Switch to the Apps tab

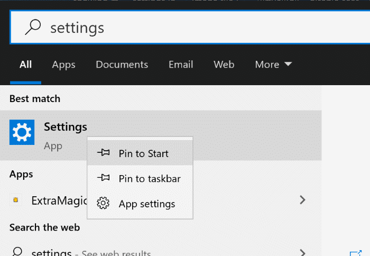click(x=63, y=65)
